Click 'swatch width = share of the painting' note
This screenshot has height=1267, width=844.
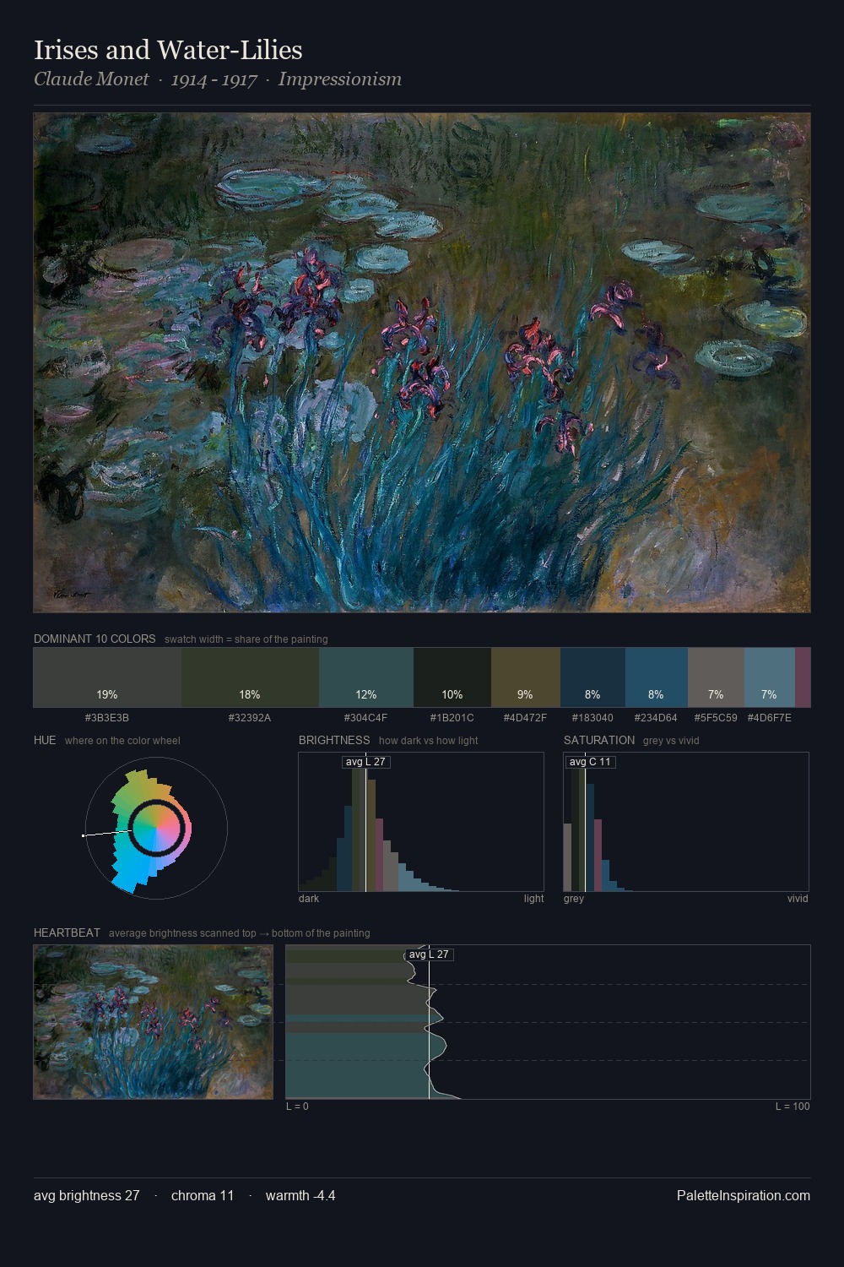pyautogui.click(x=246, y=639)
